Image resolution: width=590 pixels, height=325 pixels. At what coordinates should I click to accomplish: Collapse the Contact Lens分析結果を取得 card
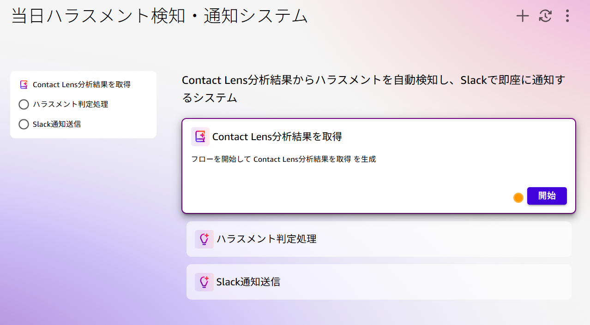click(x=379, y=137)
